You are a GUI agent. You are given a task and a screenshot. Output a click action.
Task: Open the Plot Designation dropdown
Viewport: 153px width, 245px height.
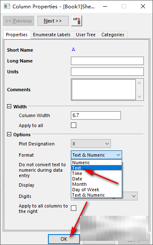pos(91,144)
